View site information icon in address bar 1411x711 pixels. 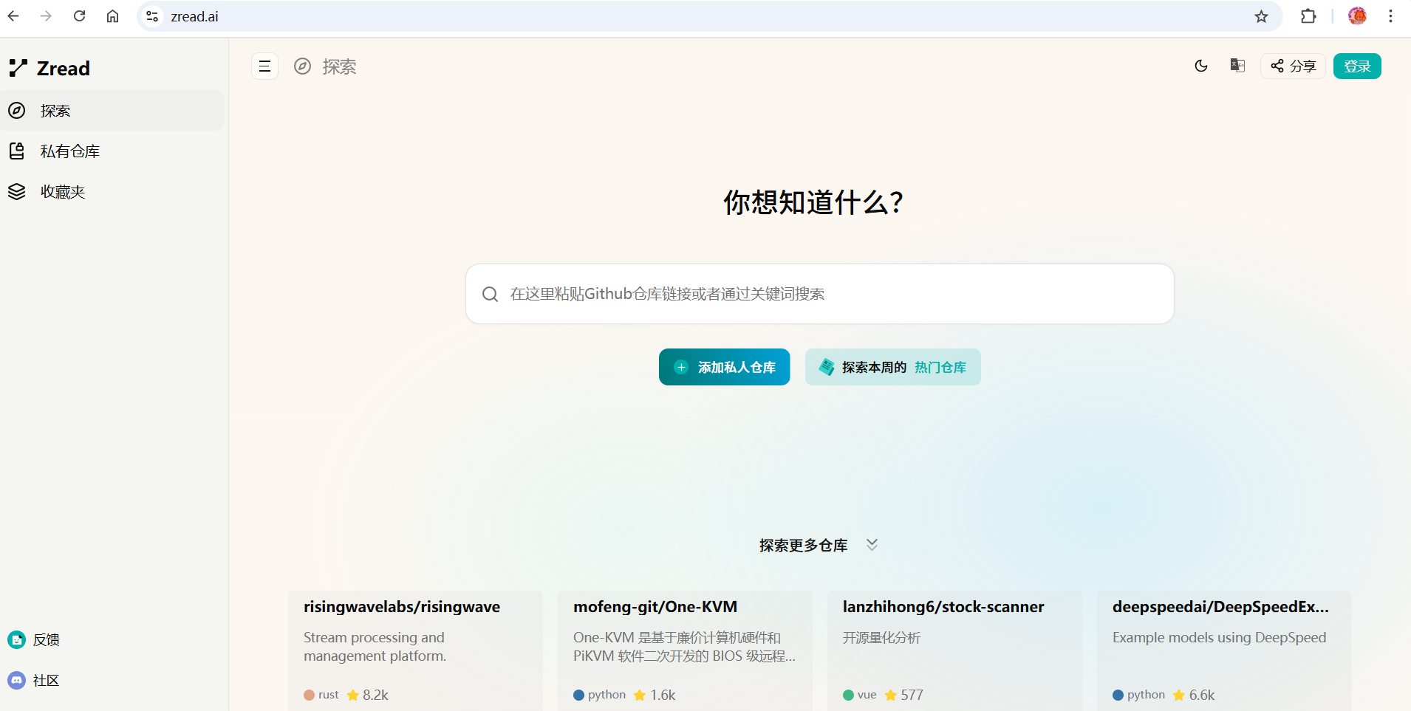[152, 16]
